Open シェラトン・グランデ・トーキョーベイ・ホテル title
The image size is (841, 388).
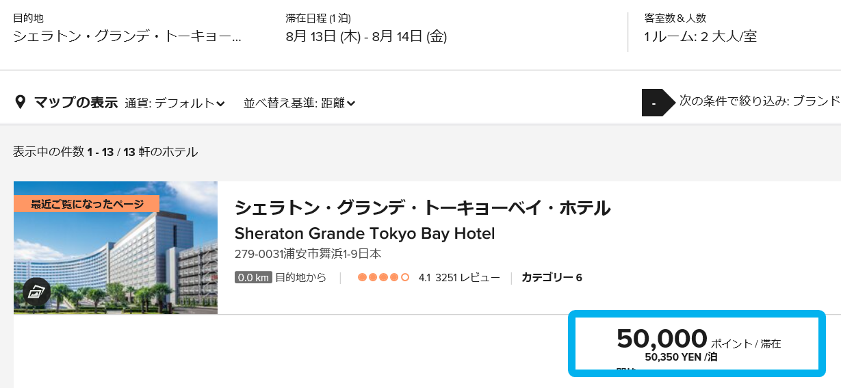(x=422, y=207)
